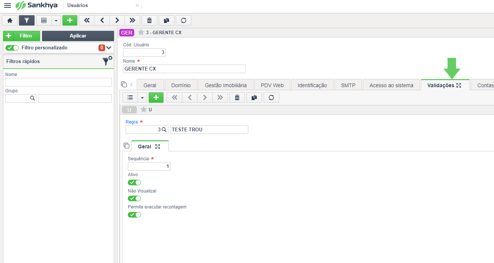The width and height of the screenshot is (494, 263).
Task: Click the filter count badge showing 0
Action: 101,48
